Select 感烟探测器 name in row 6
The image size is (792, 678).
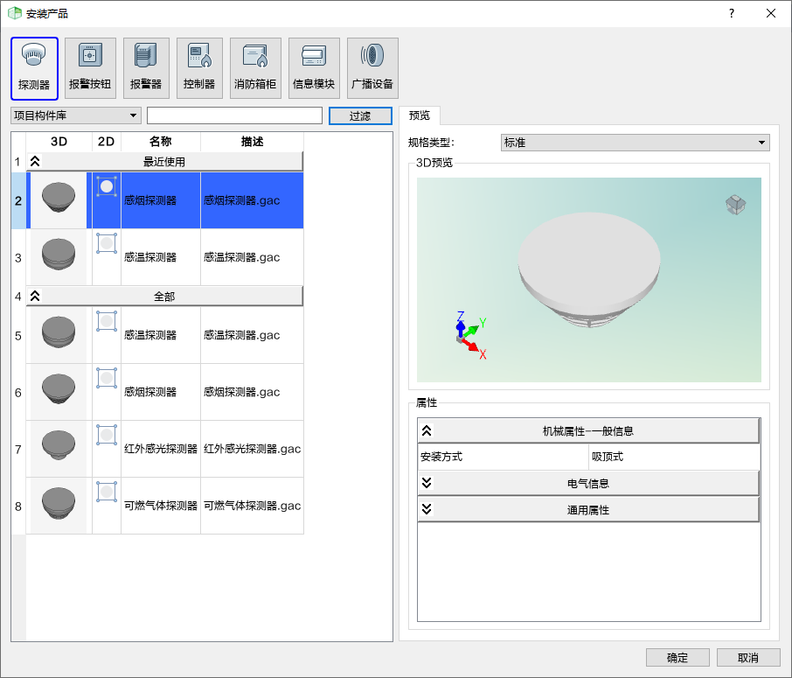click(161, 392)
